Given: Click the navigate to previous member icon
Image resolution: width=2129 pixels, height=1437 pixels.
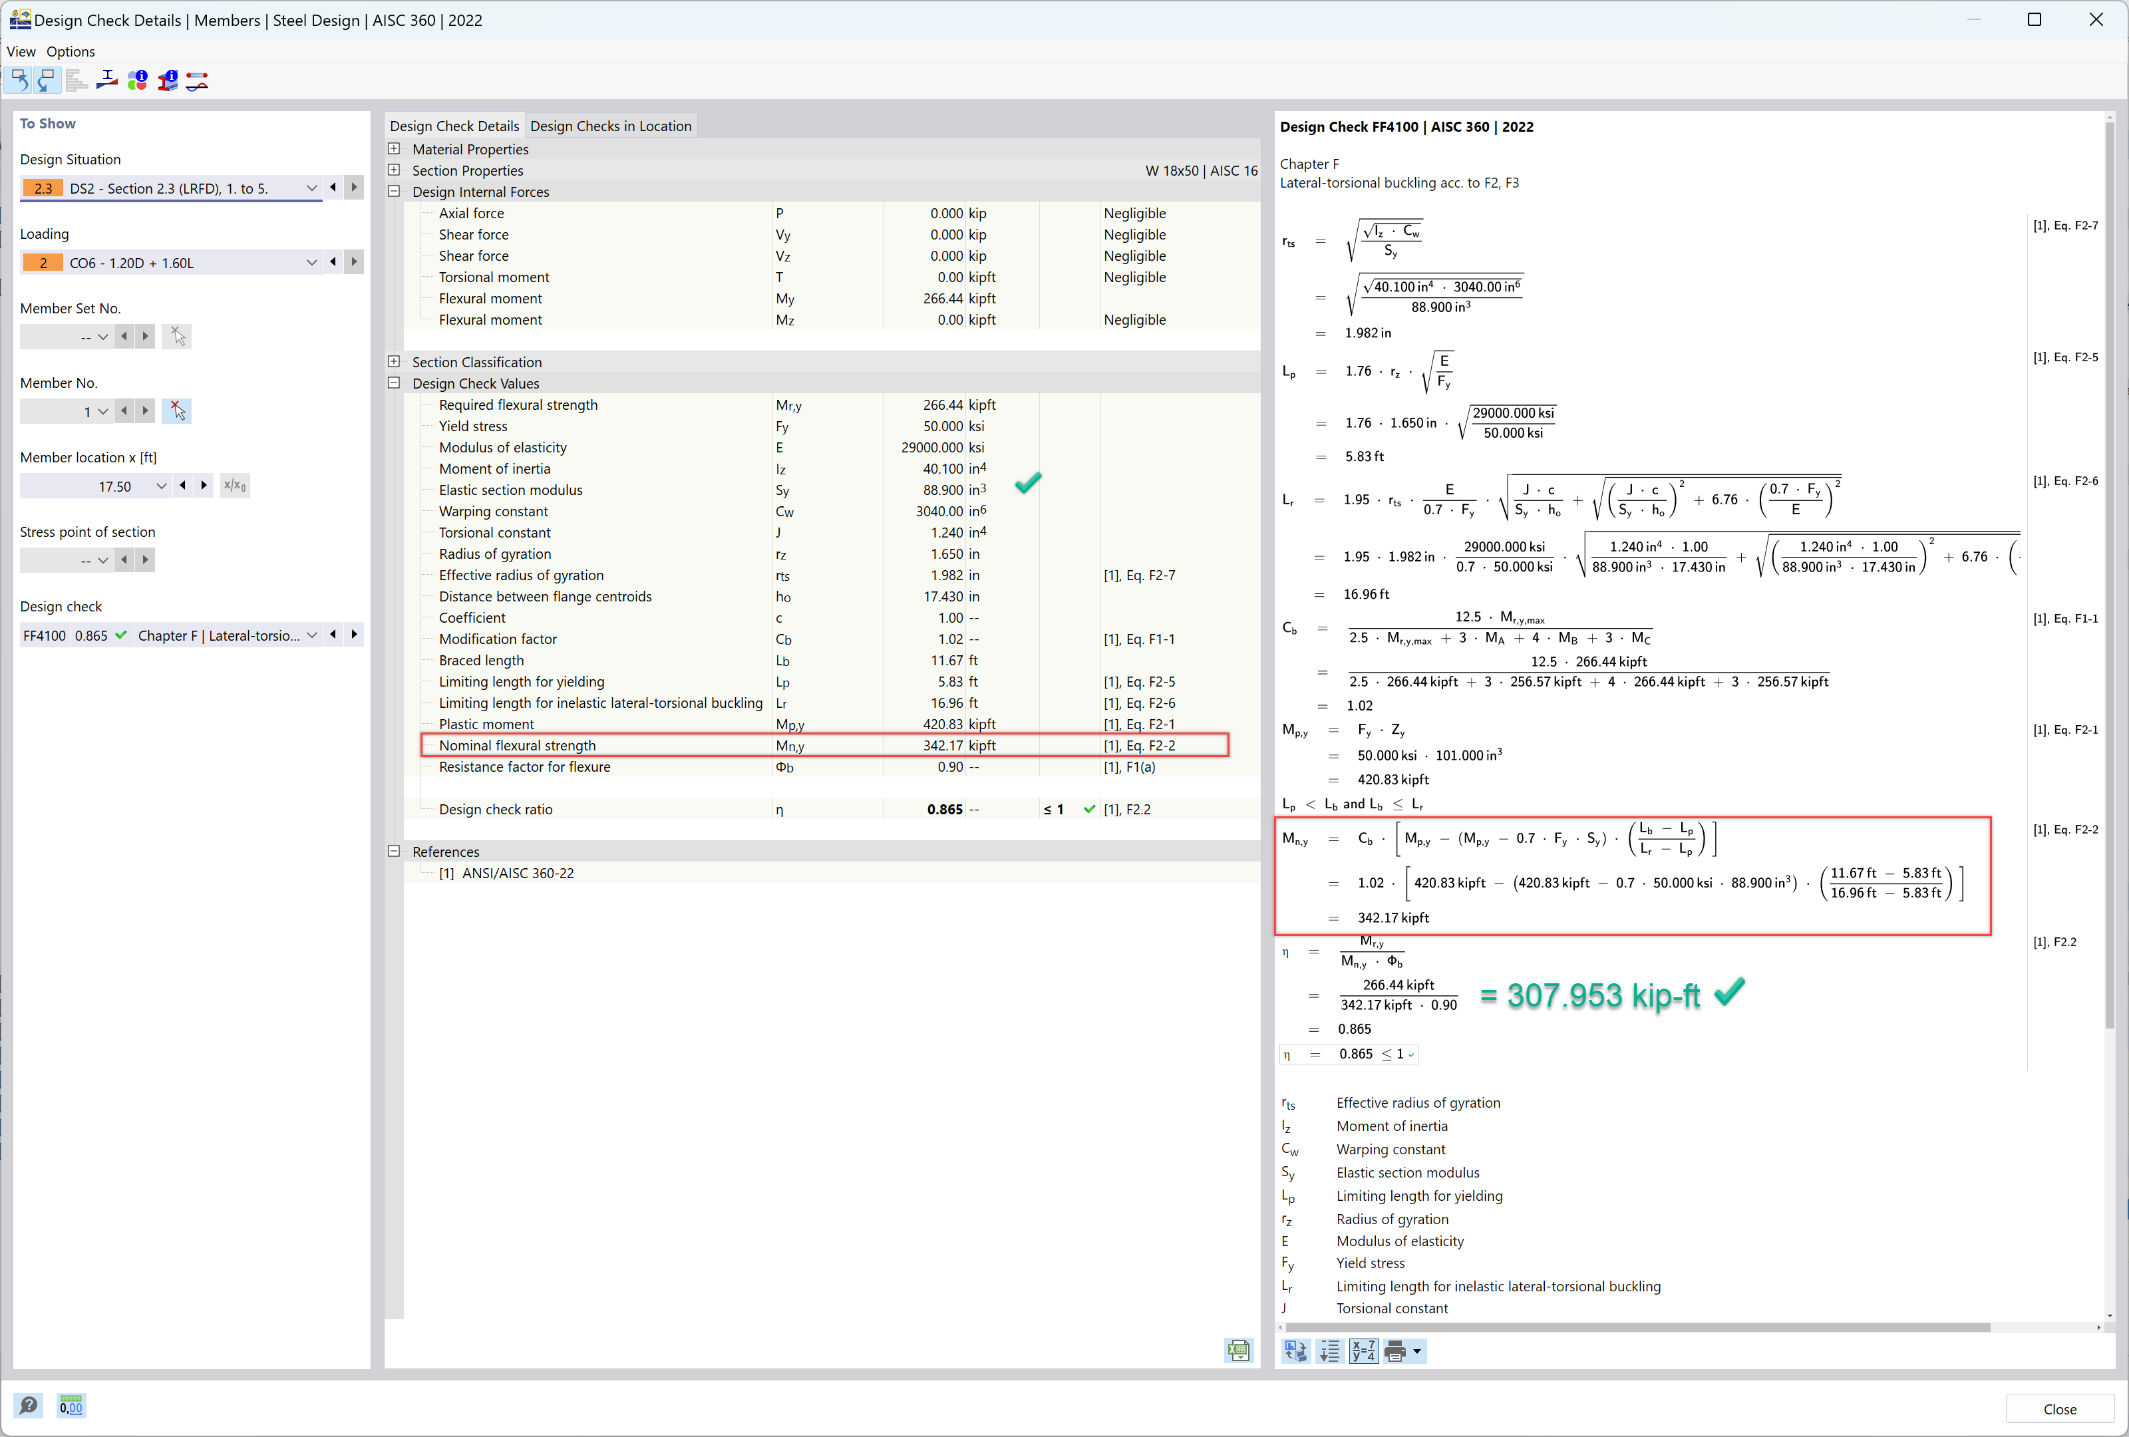Looking at the screenshot, I should (125, 410).
